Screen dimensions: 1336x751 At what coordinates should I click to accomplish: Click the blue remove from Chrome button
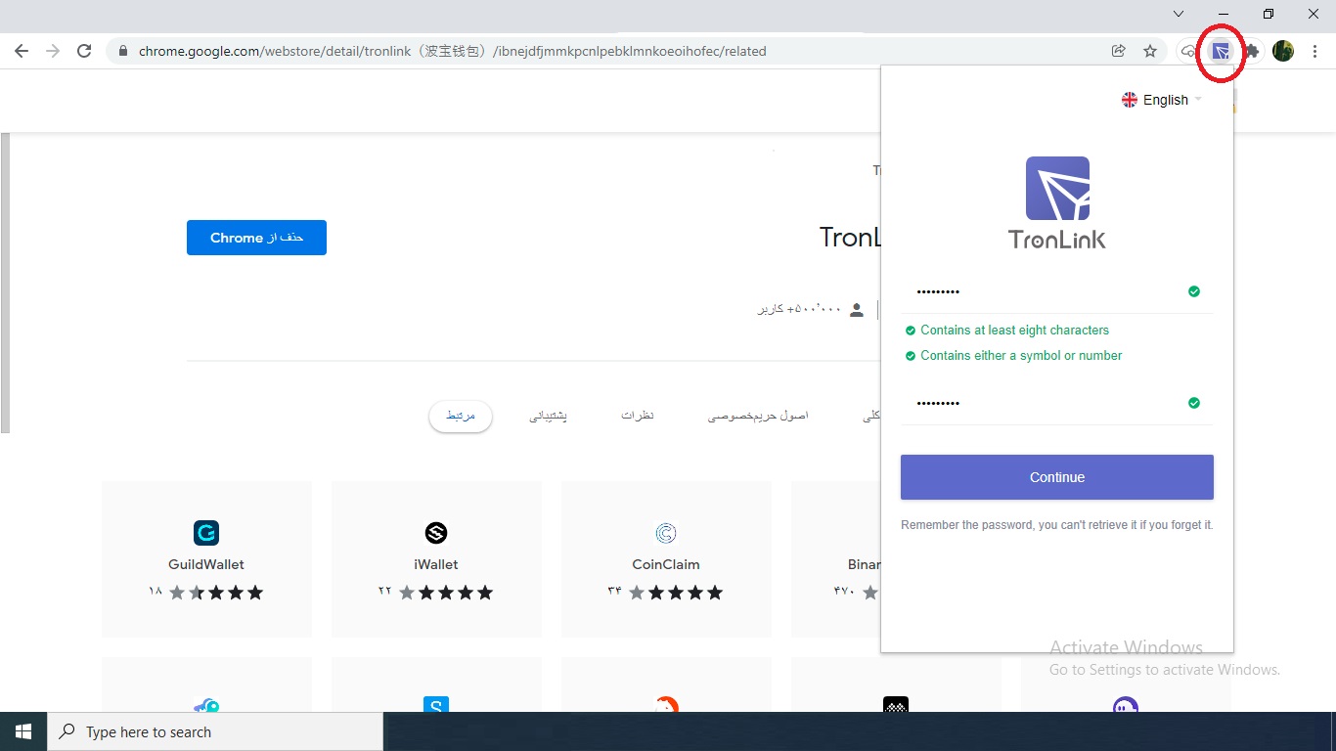[256, 238]
